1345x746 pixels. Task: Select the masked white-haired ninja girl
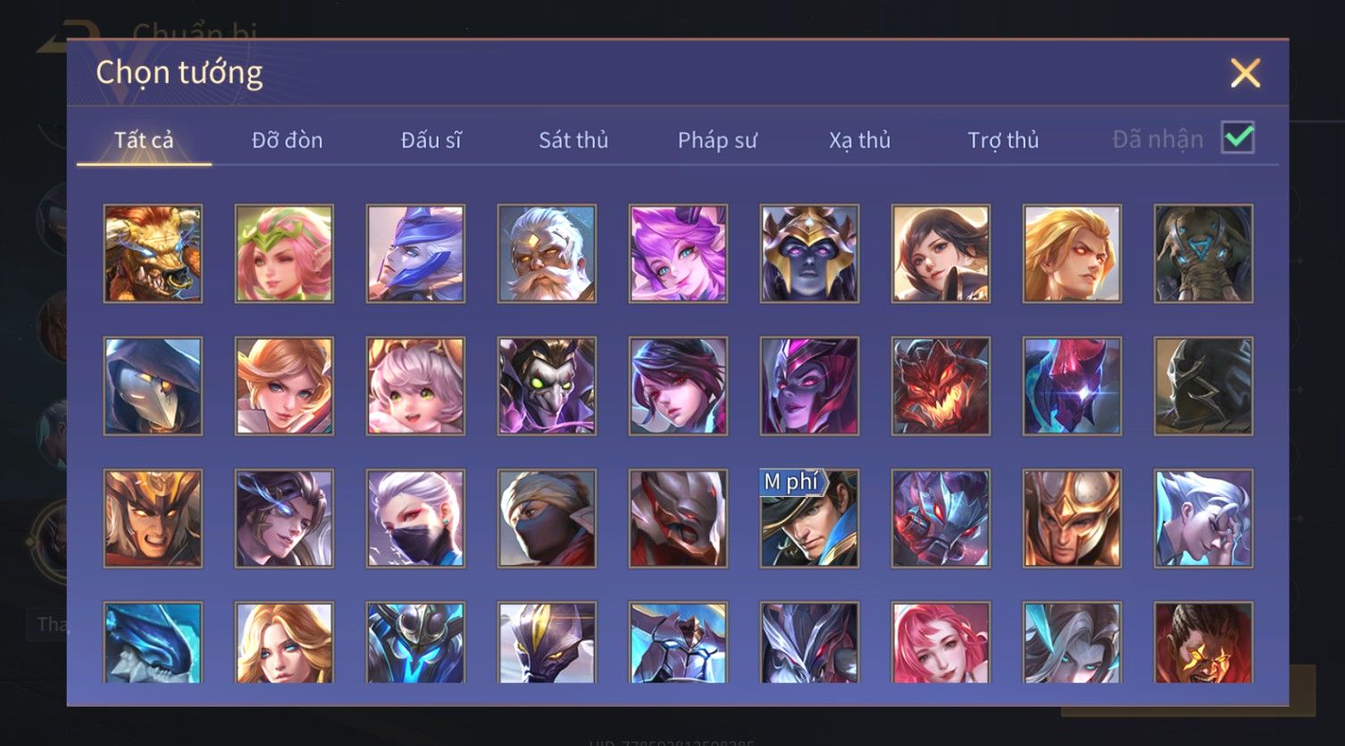coord(415,518)
